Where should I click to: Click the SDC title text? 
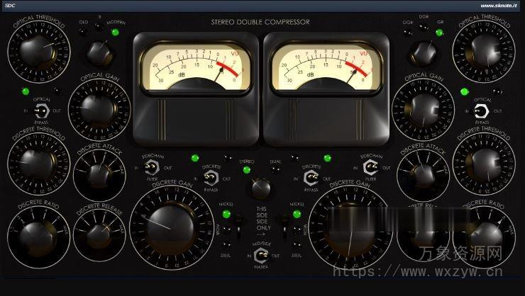[x=10, y=6]
